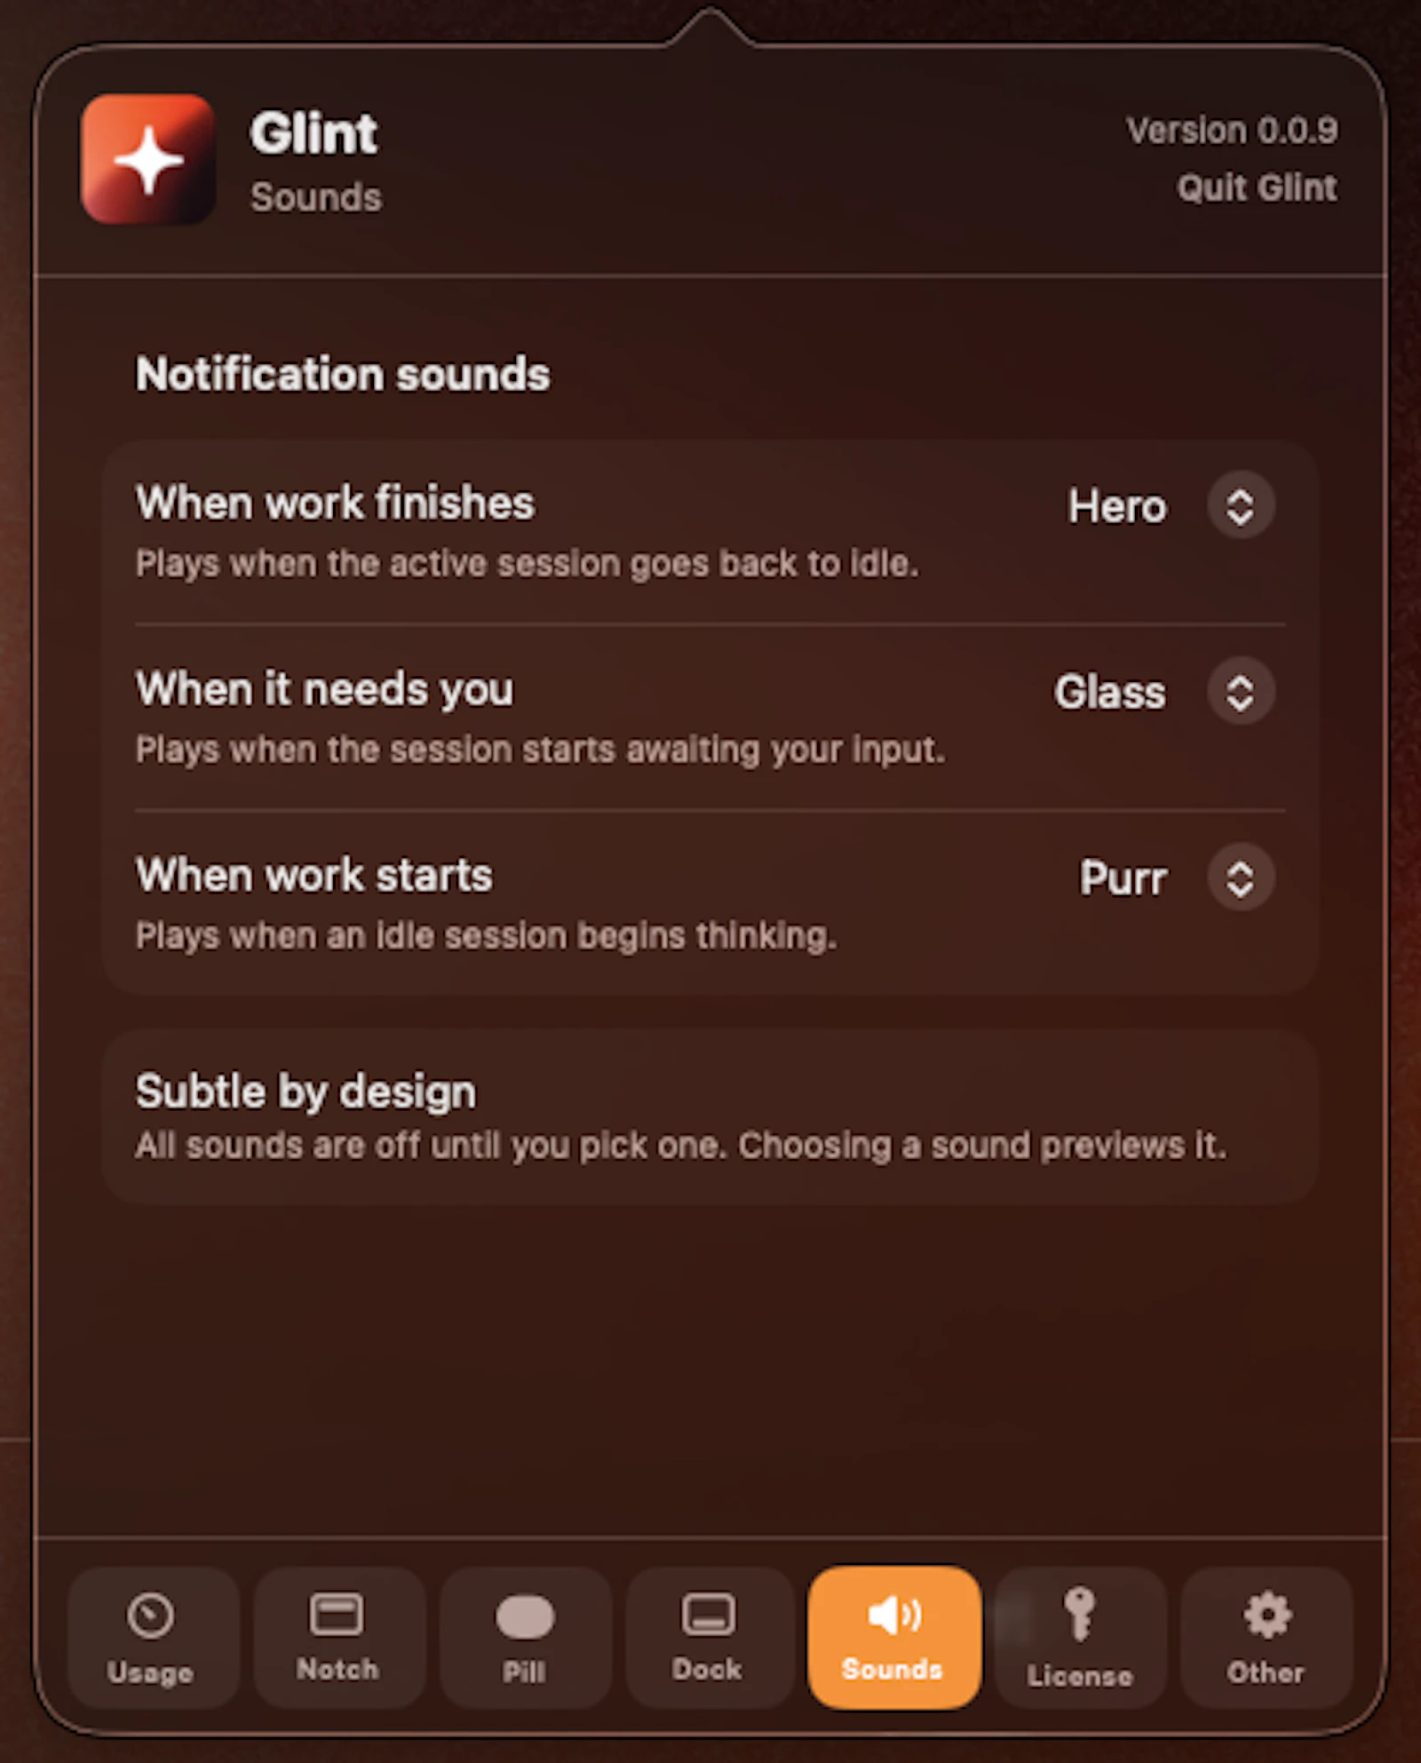Click the Notification sounds heading

342,374
